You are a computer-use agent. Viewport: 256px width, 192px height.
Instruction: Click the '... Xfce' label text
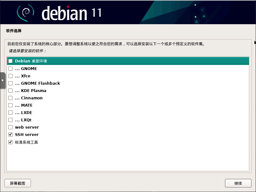(23, 76)
